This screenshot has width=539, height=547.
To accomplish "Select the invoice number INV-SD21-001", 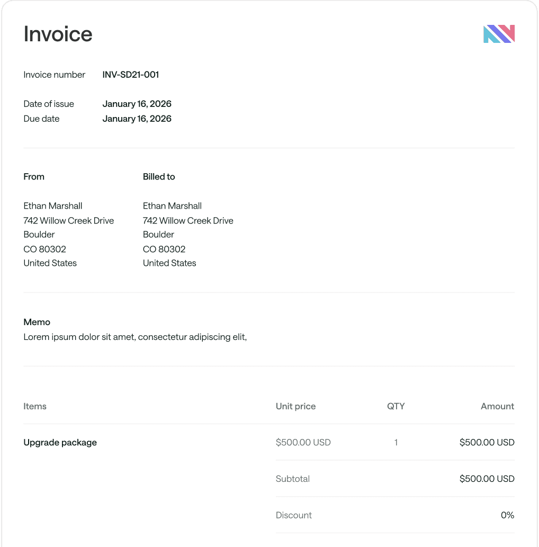I will click(x=130, y=75).
